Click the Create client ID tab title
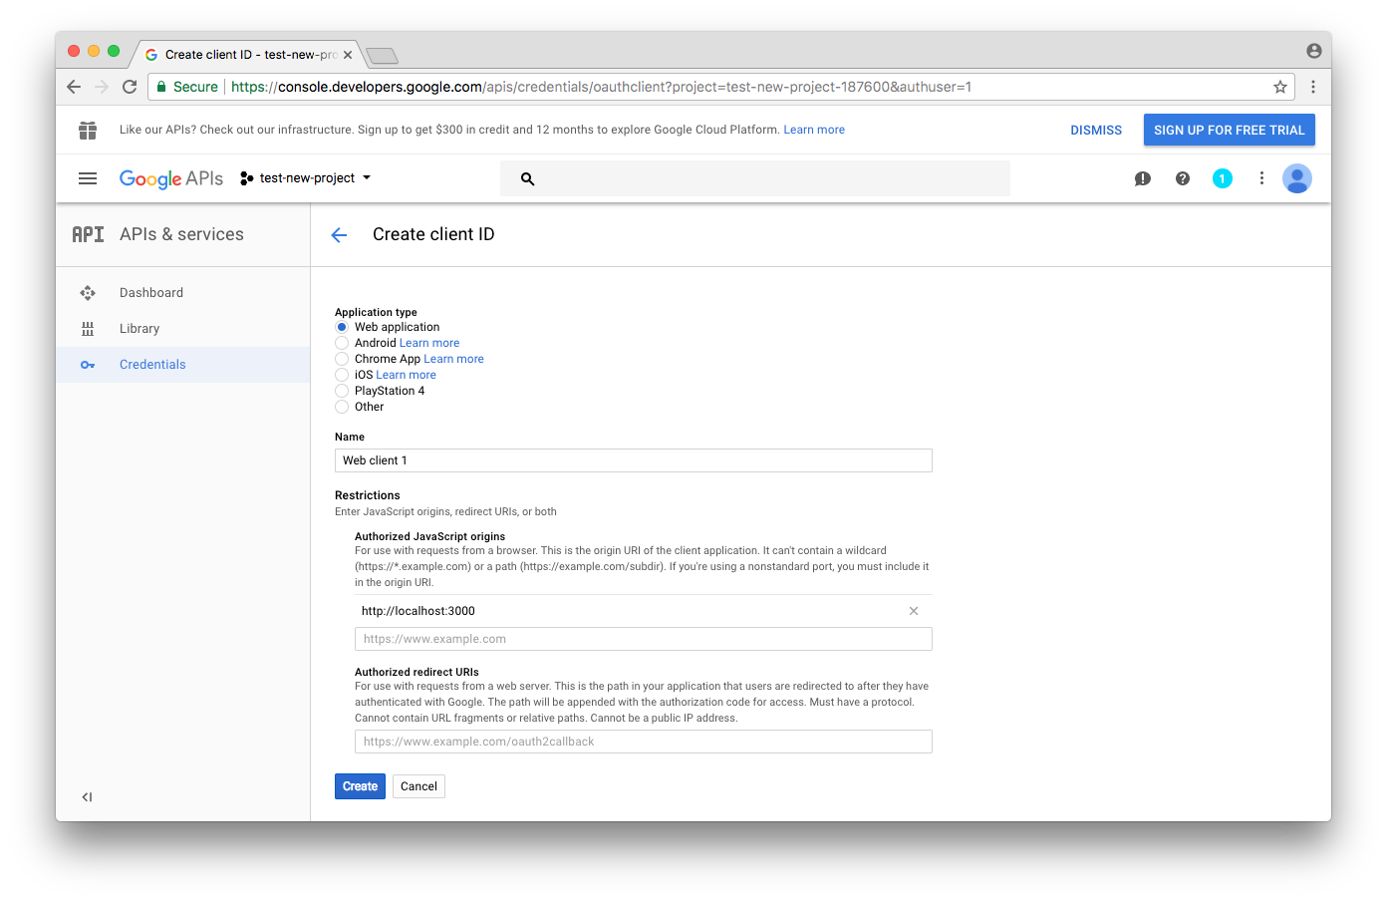 pos(251,55)
